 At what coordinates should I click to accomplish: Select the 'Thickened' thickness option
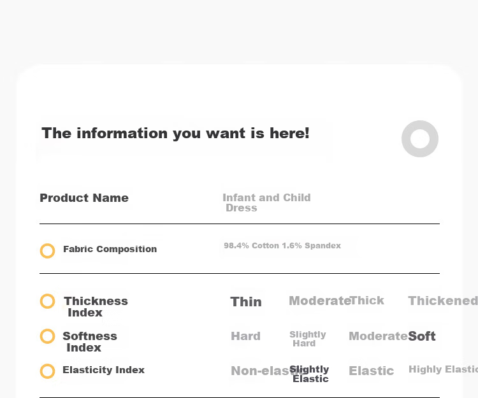click(x=443, y=301)
